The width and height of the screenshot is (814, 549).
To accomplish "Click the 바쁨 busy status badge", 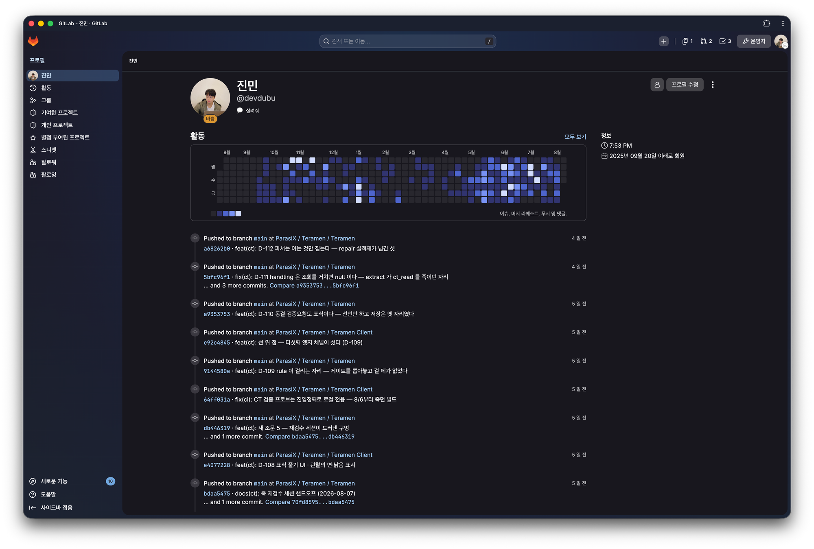I will (210, 119).
